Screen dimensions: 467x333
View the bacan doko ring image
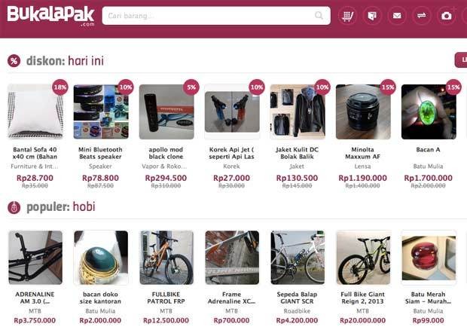pos(101,258)
